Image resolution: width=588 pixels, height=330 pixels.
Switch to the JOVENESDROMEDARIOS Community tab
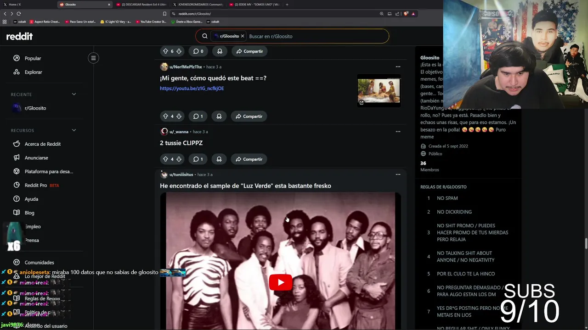198,5
